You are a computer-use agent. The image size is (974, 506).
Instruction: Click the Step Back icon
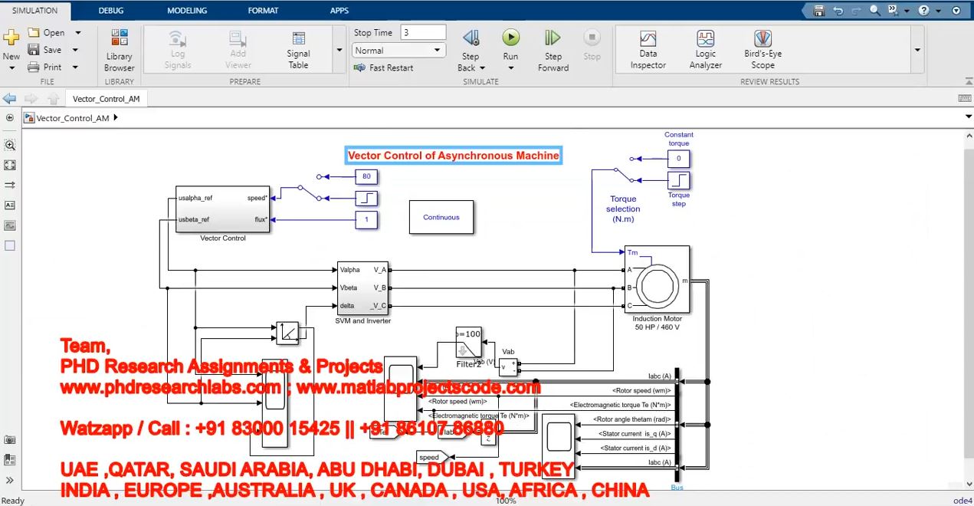(x=471, y=38)
